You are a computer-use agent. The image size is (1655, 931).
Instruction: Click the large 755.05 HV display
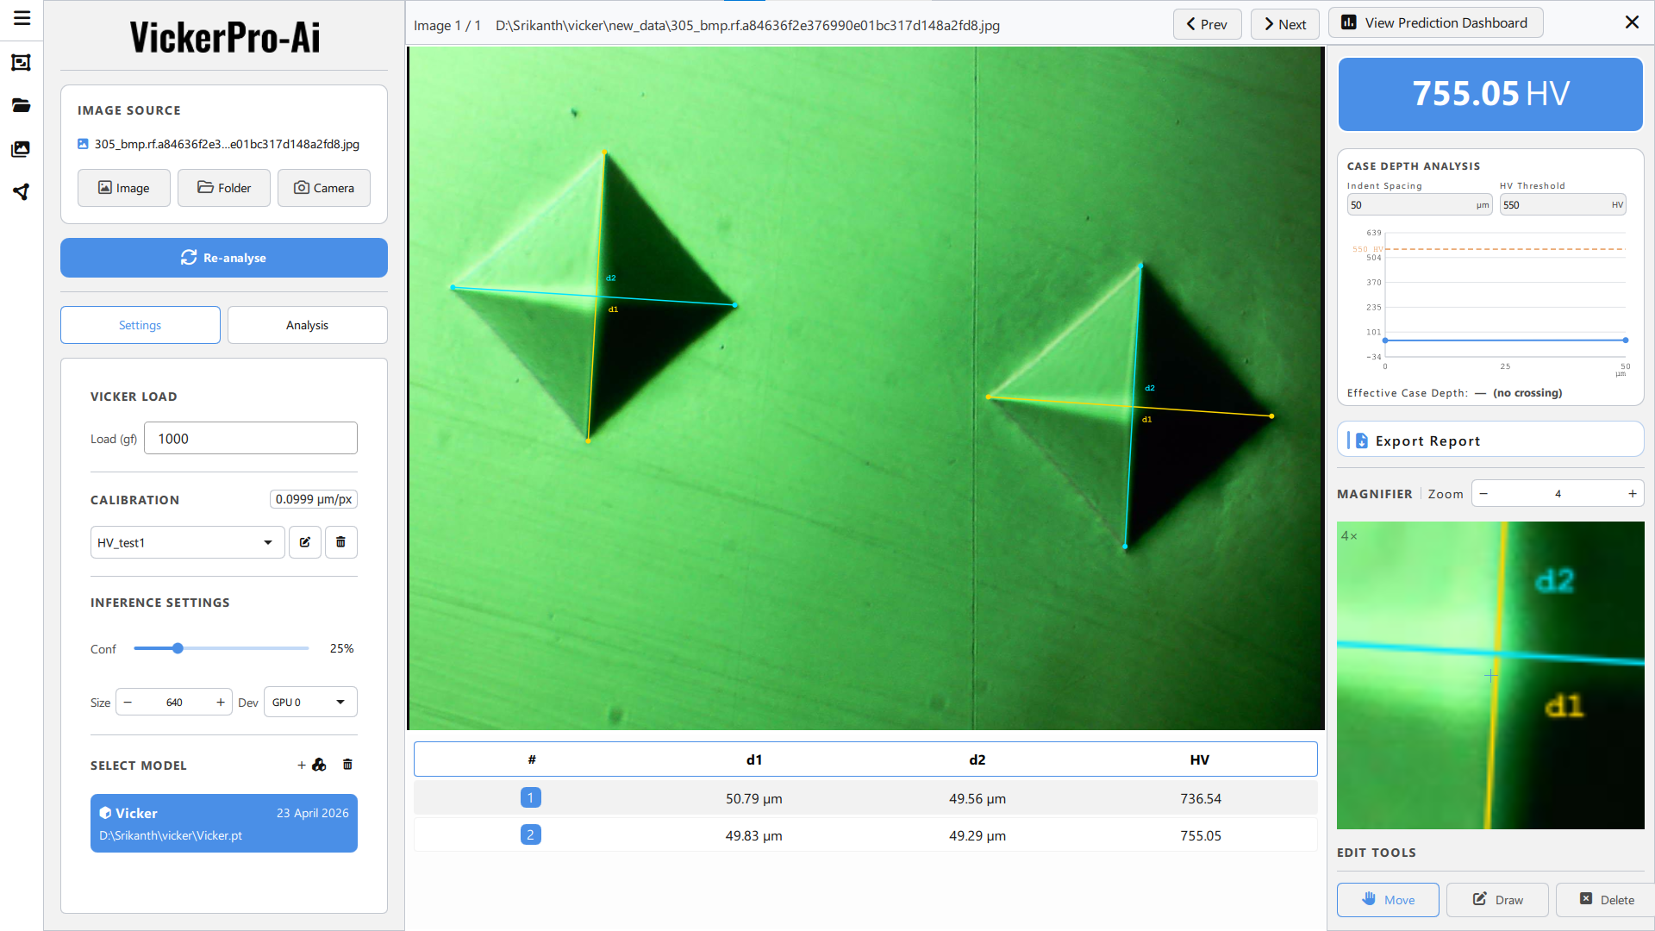coord(1490,94)
